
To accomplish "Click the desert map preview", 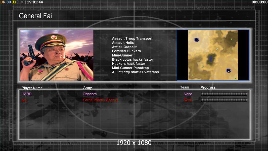I will tap(213, 55).
